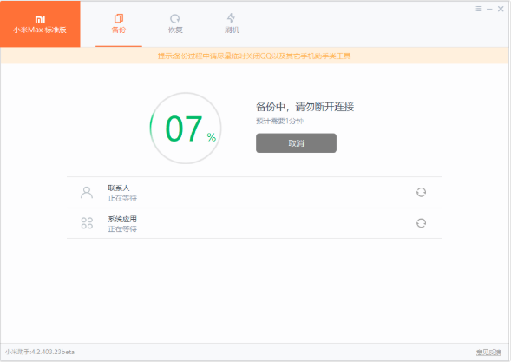The width and height of the screenshot is (511, 363).
Task: Click the 正在等待 status under 联系人
Action: click(x=122, y=198)
